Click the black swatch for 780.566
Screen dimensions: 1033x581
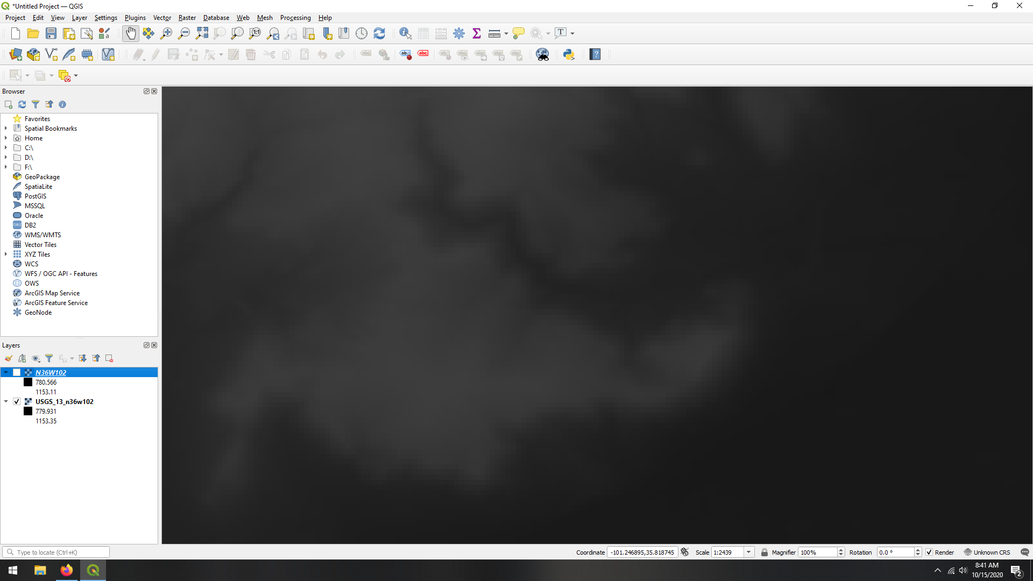pyautogui.click(x=28, y=382)
